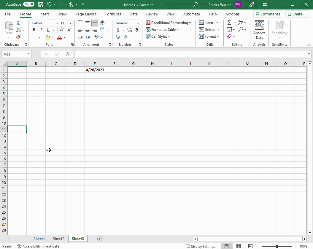Switch AutoSave toggle off

pos(29,4)
